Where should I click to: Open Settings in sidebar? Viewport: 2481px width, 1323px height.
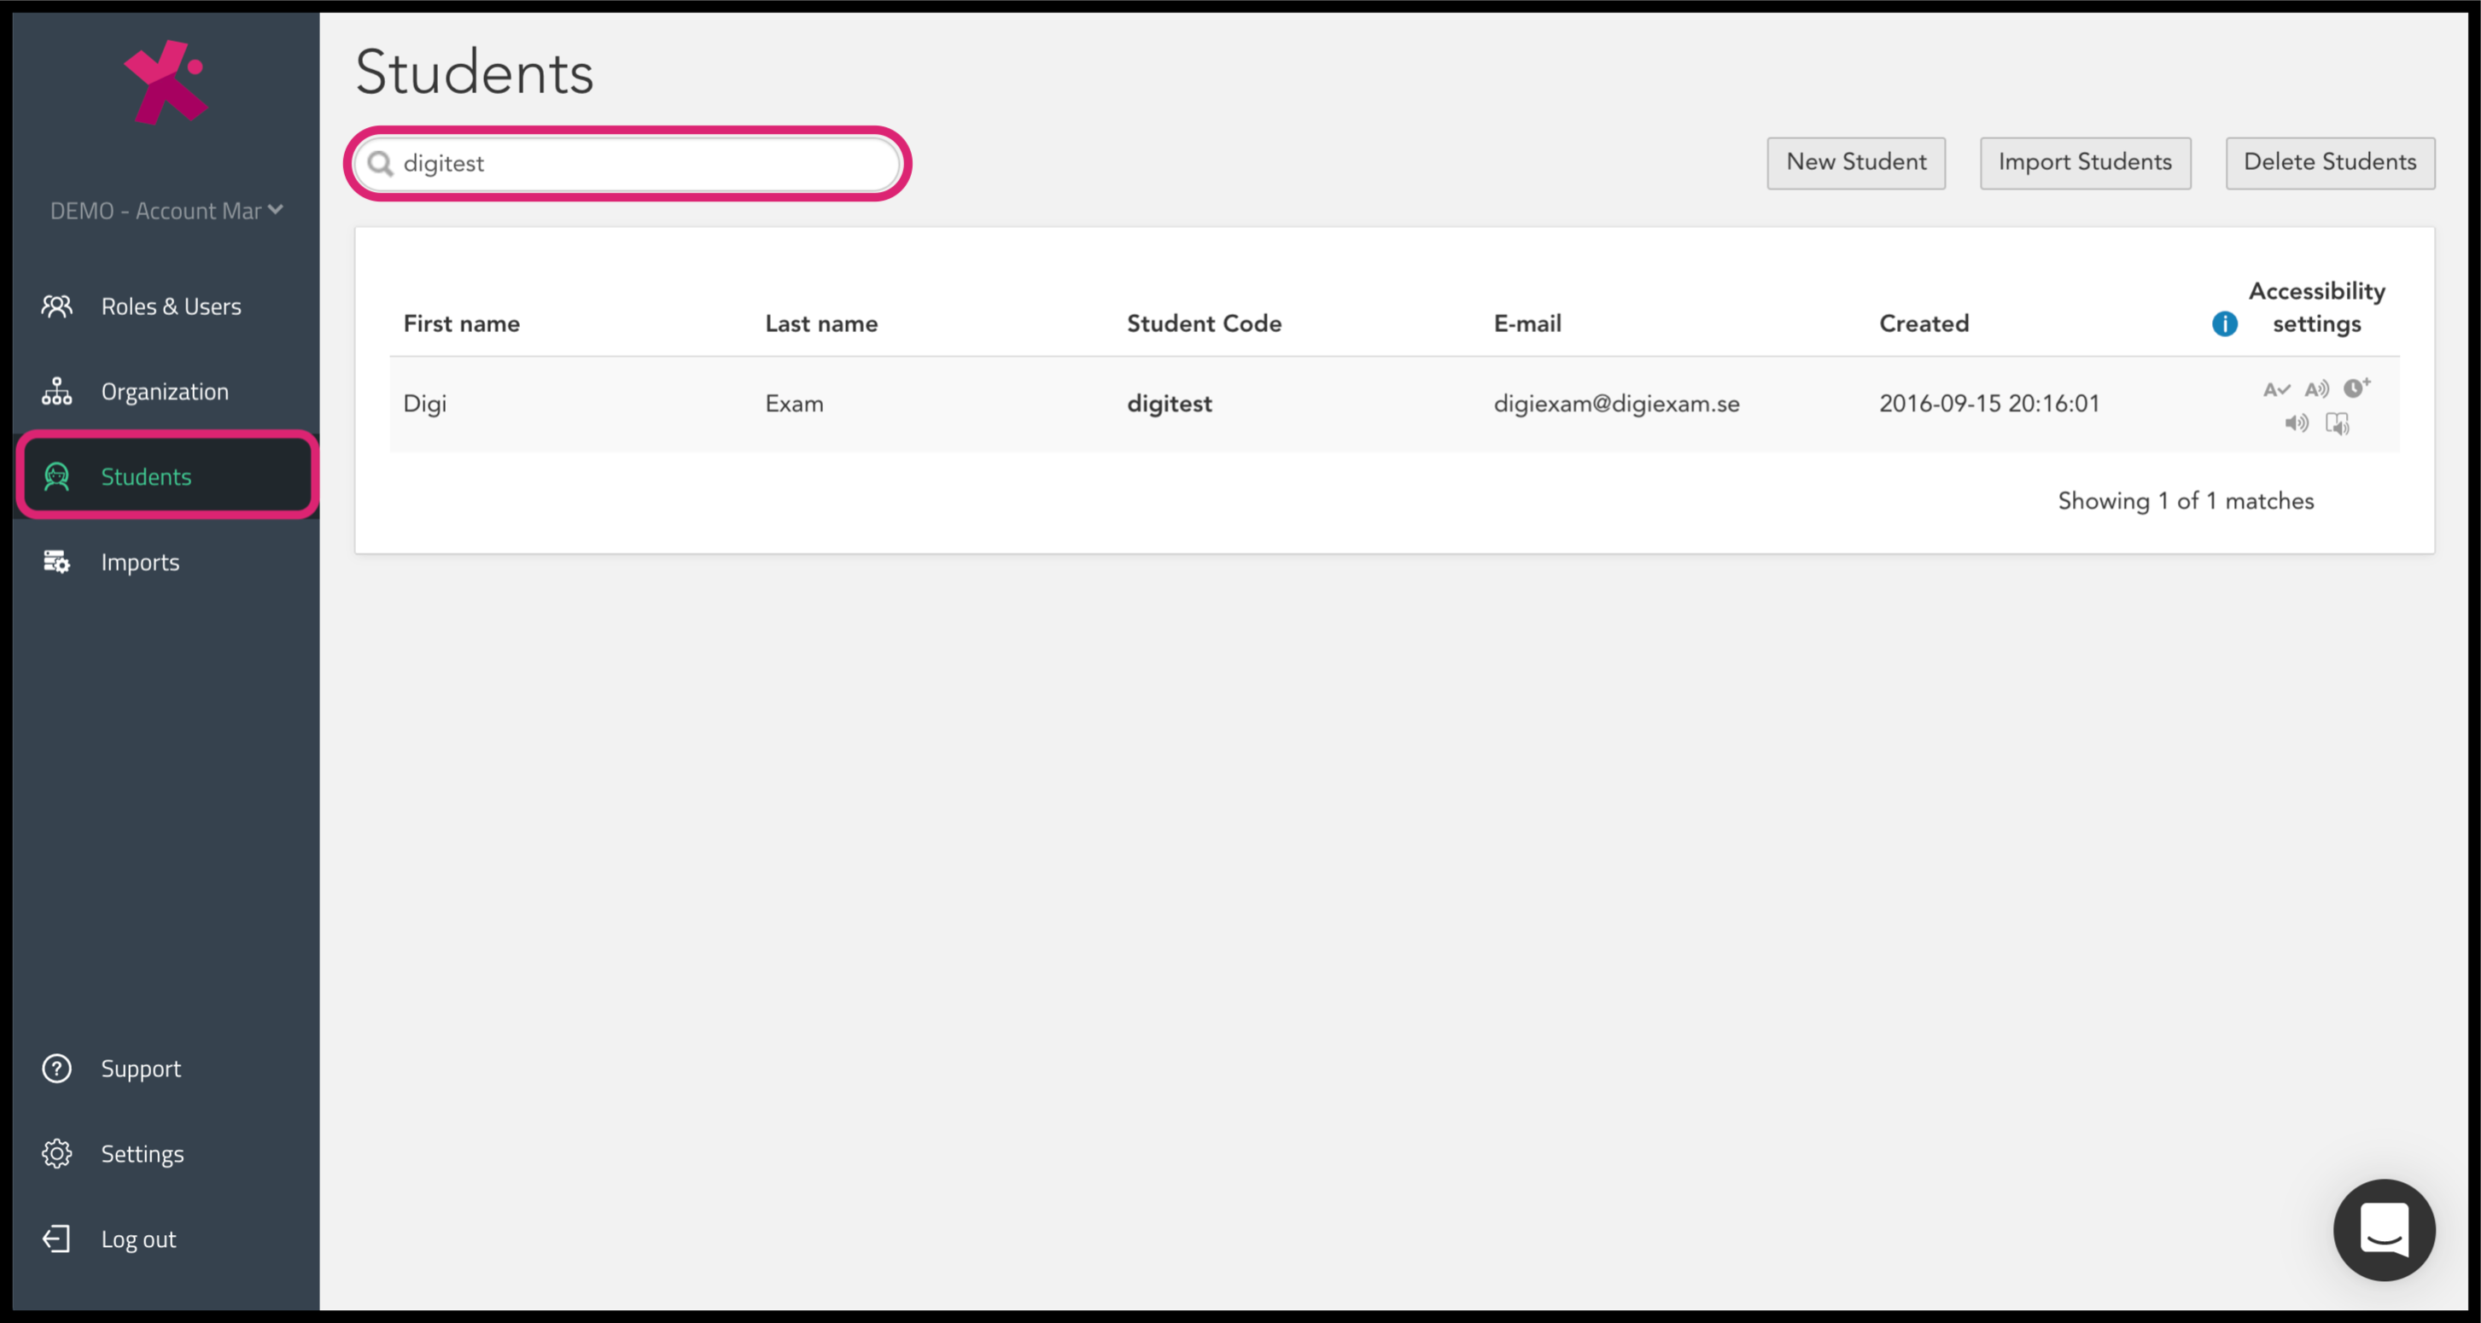[x=166, y=1153]
